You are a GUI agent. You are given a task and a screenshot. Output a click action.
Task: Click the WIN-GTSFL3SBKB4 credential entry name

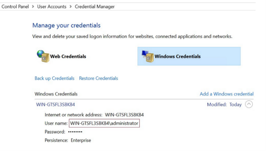click(x=55, y=105)
